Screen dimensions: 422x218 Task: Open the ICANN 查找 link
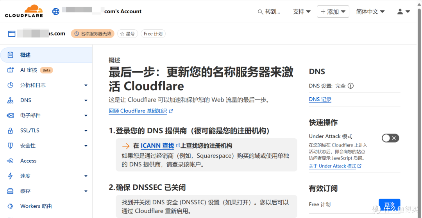pos(157,146)
